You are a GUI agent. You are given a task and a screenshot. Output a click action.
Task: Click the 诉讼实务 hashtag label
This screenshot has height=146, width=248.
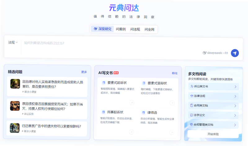(28, 114)
